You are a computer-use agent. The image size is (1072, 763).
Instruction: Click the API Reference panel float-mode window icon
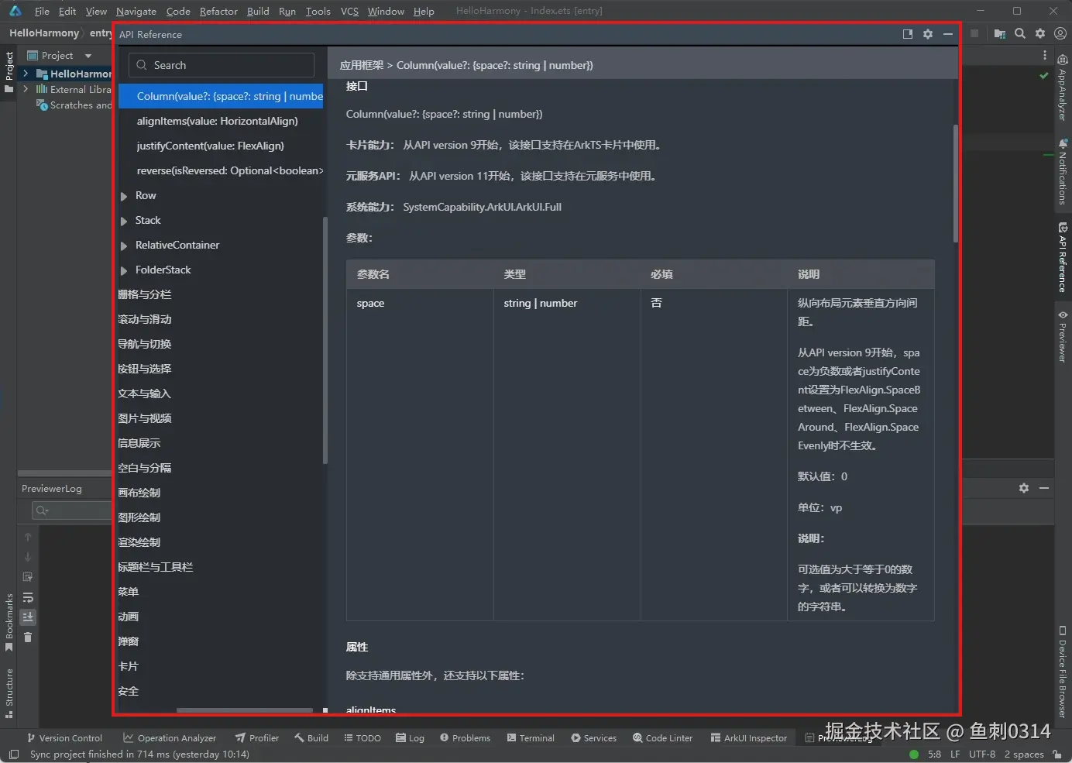tap(908, 34)
